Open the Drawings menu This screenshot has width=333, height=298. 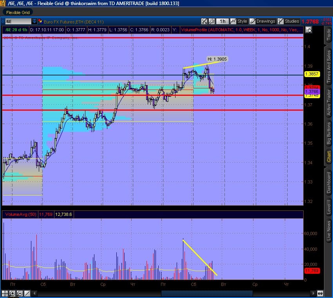point(262,21)
